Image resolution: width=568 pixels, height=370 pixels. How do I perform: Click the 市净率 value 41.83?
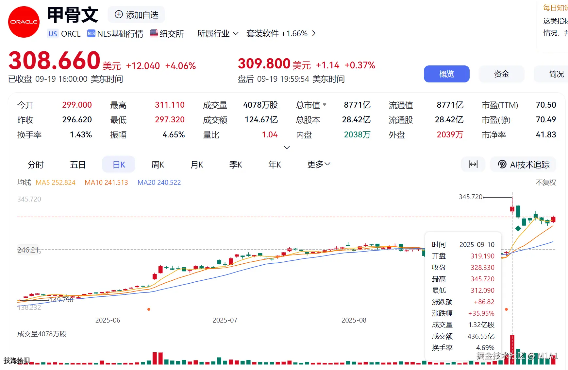pos(546,135)
